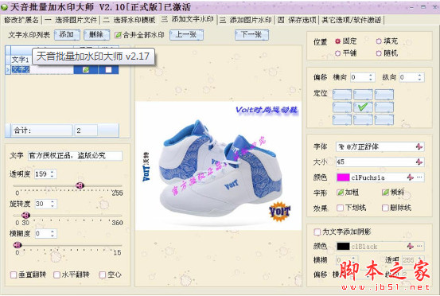Choose the bottom-center 定位 grid cell
The image size is (440, 296).
[363, 119]
